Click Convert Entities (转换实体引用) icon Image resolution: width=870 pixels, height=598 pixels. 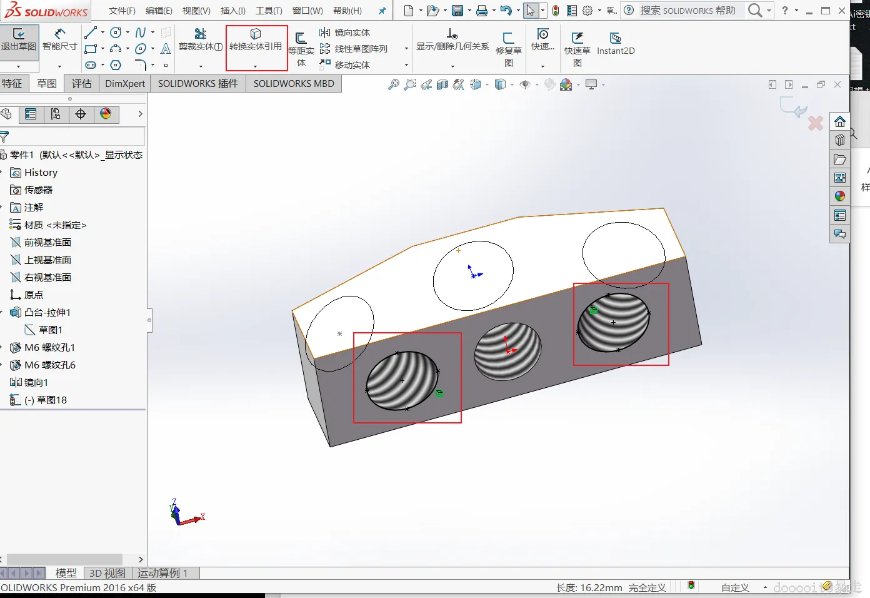256,34
